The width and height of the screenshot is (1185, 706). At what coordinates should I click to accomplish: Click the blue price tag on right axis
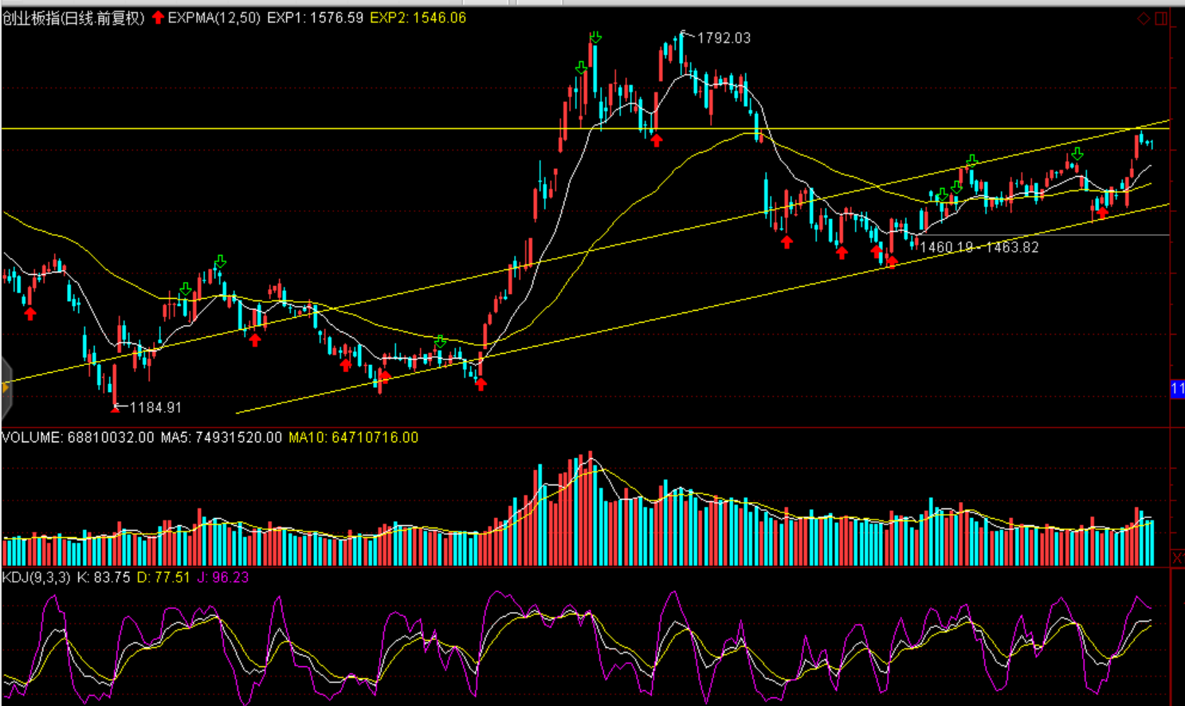click(x=1177, y=389)
